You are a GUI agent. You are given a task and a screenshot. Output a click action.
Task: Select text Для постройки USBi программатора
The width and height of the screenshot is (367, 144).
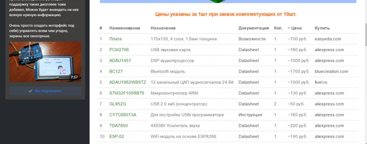pos(187,115)
